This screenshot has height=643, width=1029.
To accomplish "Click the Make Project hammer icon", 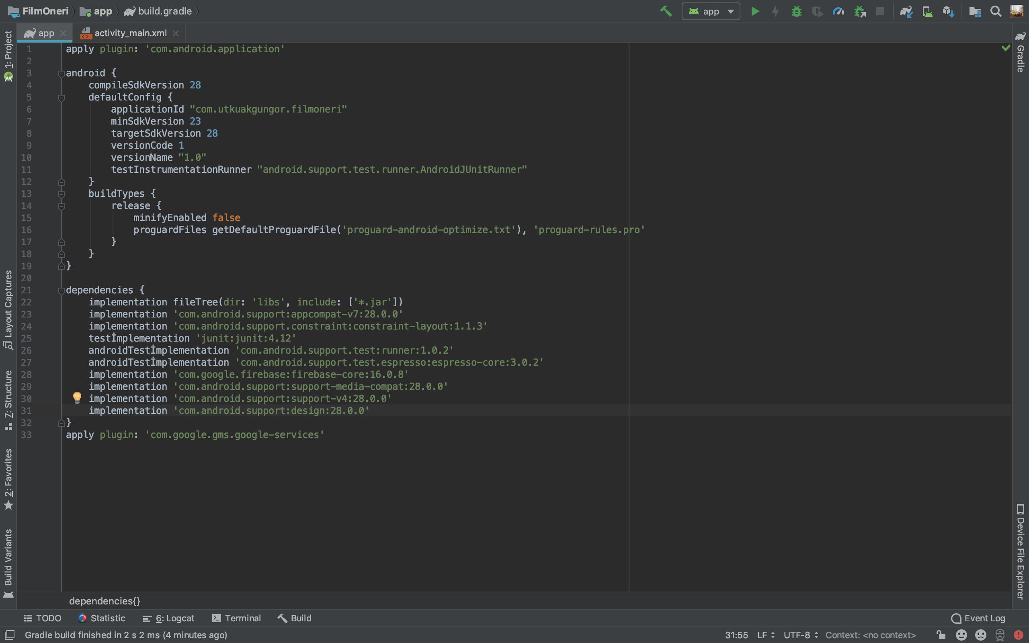I will (666, 12).
